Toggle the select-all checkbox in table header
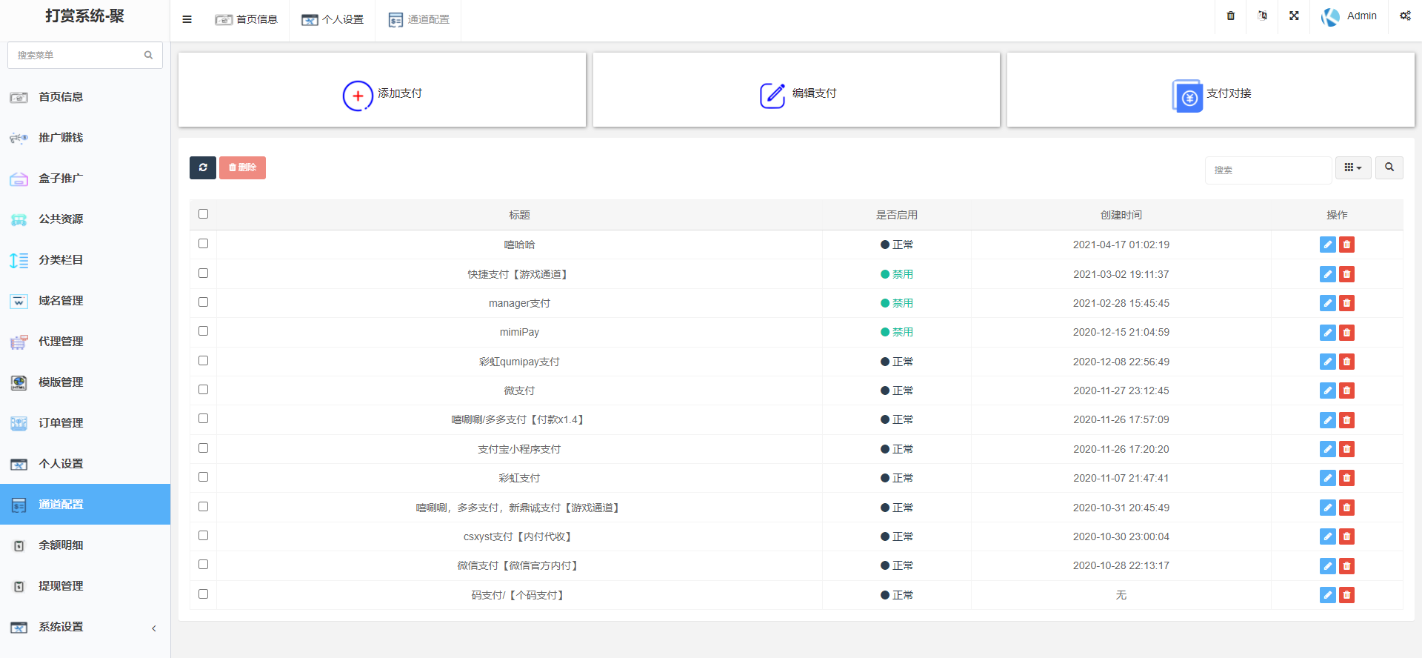Image resolution: width=1422 pixels, height=658 pixels. (203, 214)
